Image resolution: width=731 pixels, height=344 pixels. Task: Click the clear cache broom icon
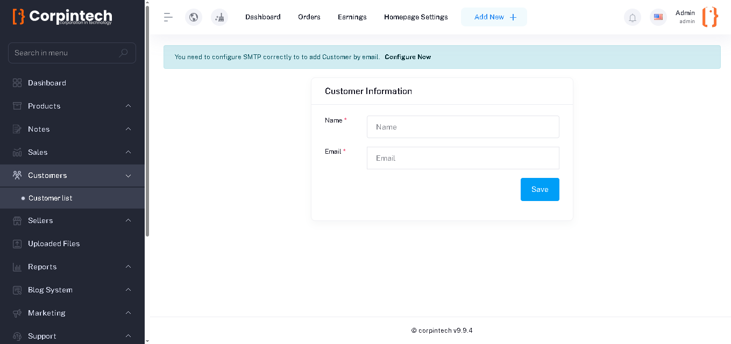click(219, 17)
